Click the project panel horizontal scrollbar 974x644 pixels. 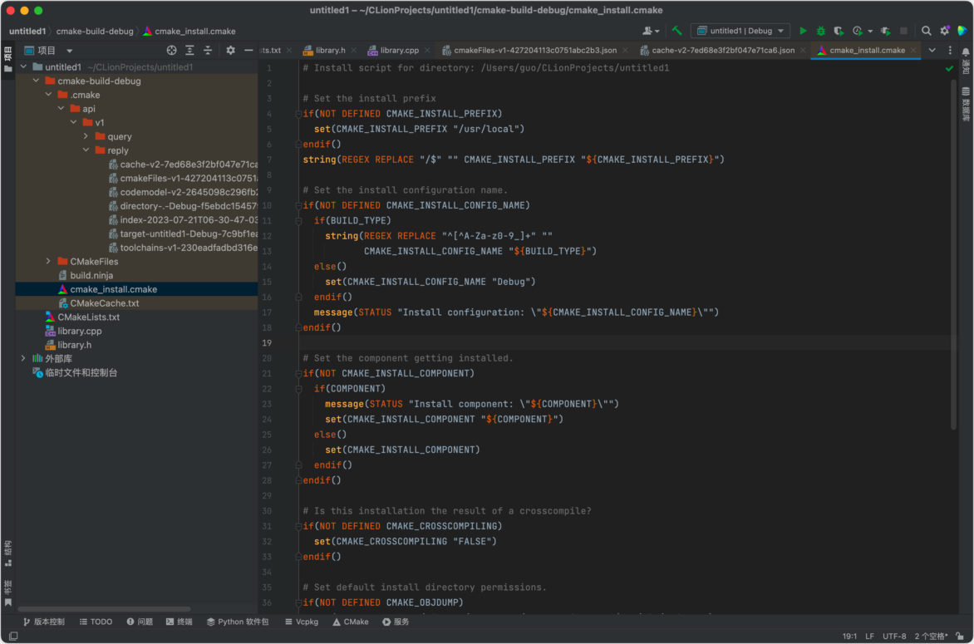(x=105, y=609)
